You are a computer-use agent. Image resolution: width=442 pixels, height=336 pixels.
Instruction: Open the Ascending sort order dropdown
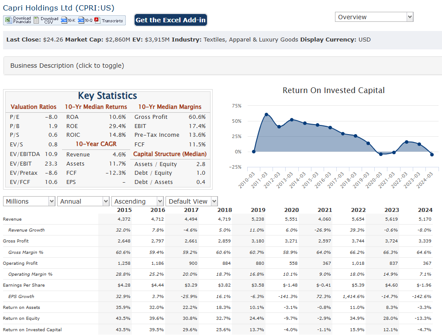pos(137,201)
